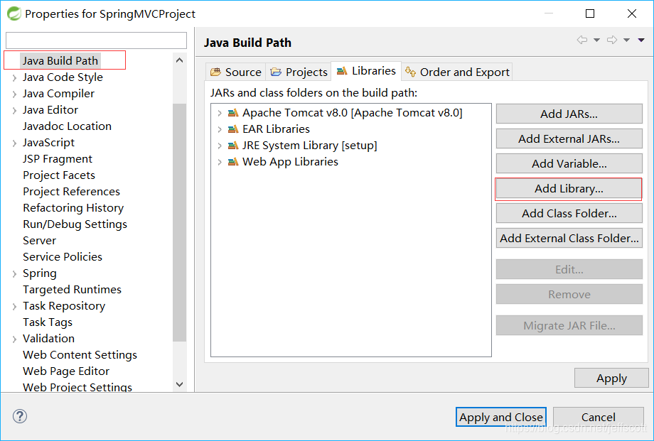Select Javadoc Location in sidebar
This screenshot has width=654, height=441.
point(67,126)
